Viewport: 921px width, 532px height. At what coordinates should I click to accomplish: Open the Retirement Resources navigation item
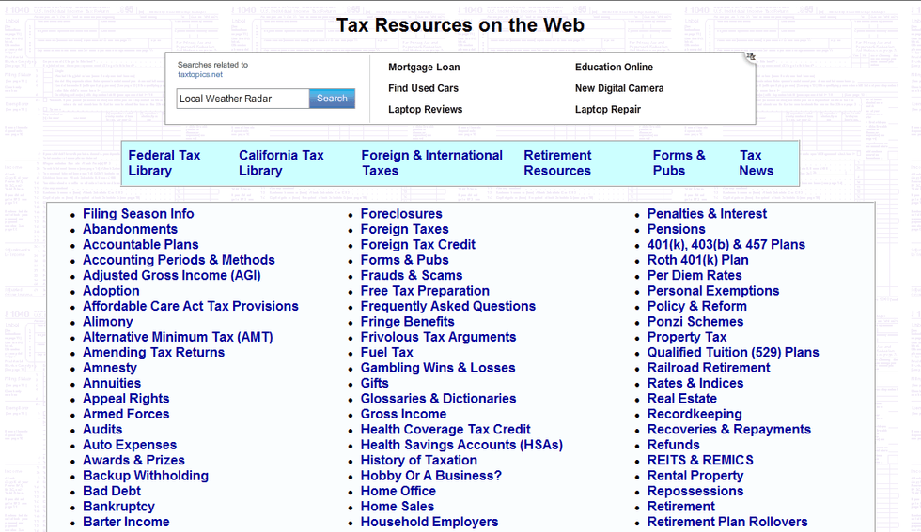(x=557, y=163)
